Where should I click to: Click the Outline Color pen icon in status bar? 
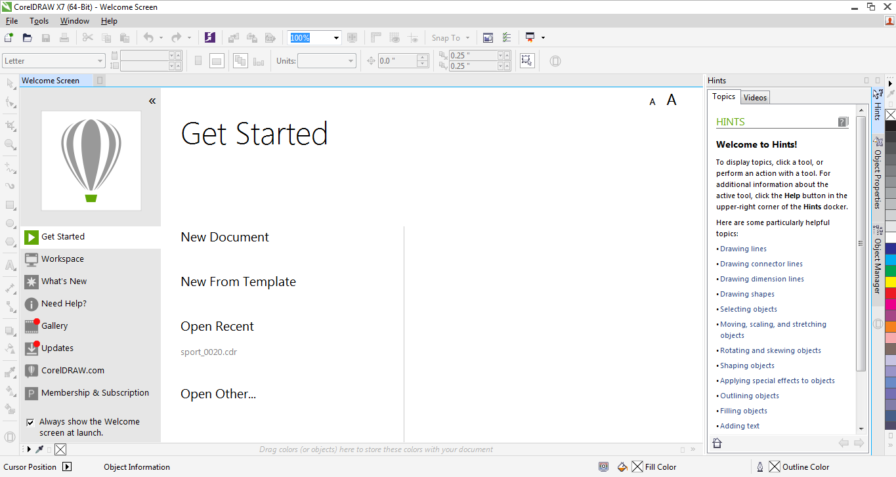click(x=760, y=467)
